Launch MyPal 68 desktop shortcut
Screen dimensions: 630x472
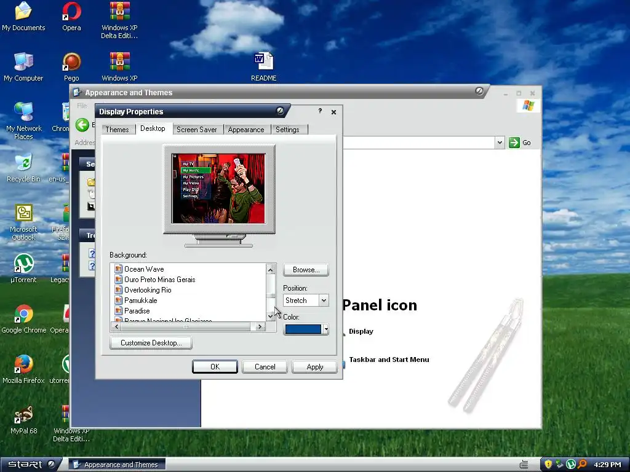(23, 420)
